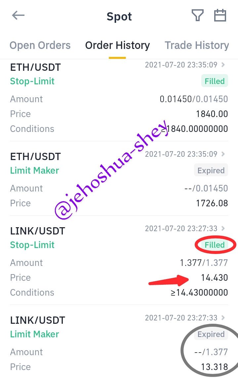
Task: Expand LINK/USDT Limit Maker order chevron
Action: pos(223,317)
